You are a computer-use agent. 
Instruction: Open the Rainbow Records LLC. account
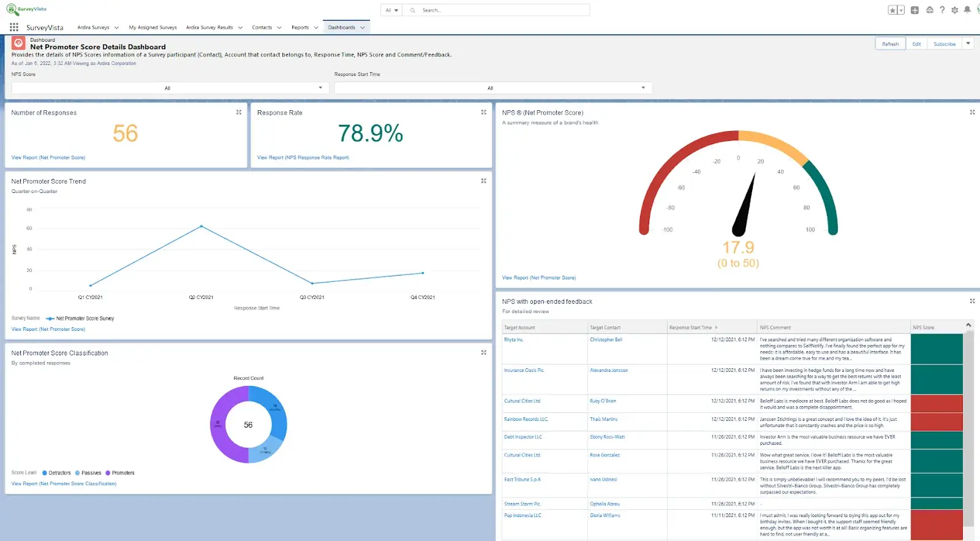point(526,419)
